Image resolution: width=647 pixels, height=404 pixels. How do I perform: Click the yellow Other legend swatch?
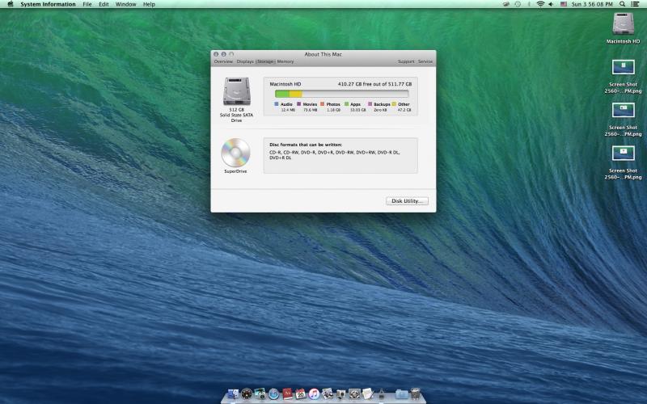pyautogui.click(x=394, y=104)
